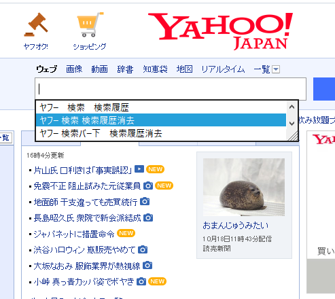The image size is (335, 299).
Task: Click the Yahoo! JAPAN logo
Action: pos(220,31)
